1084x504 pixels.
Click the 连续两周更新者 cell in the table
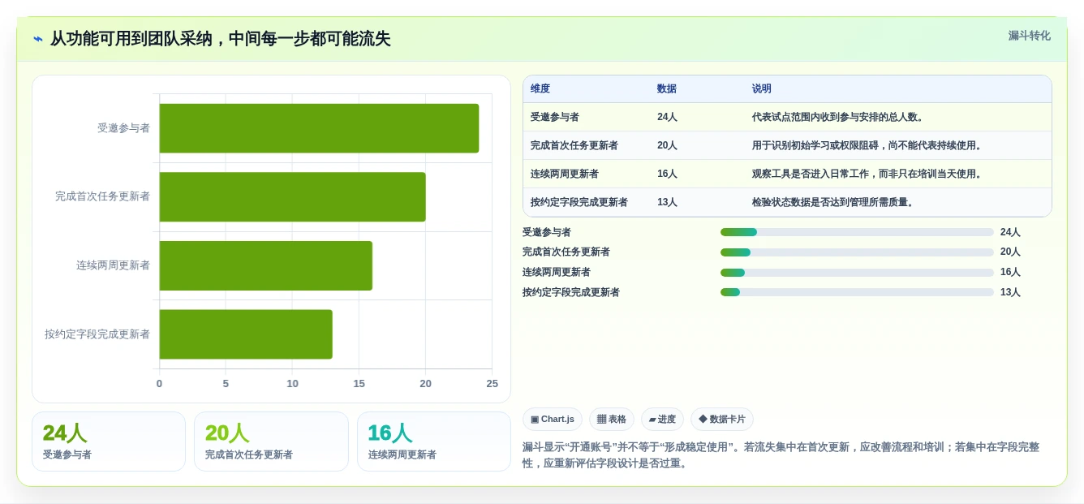(x=565, y=174)
